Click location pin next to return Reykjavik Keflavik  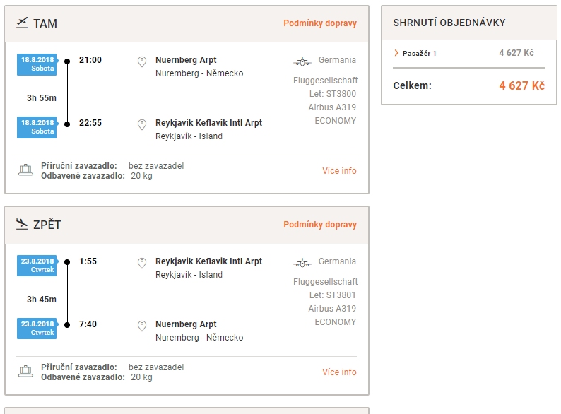(142, 263)
